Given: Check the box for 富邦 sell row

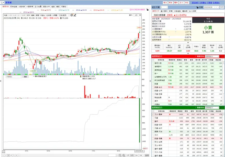Looking at the screenshot, I should (153, 121).
